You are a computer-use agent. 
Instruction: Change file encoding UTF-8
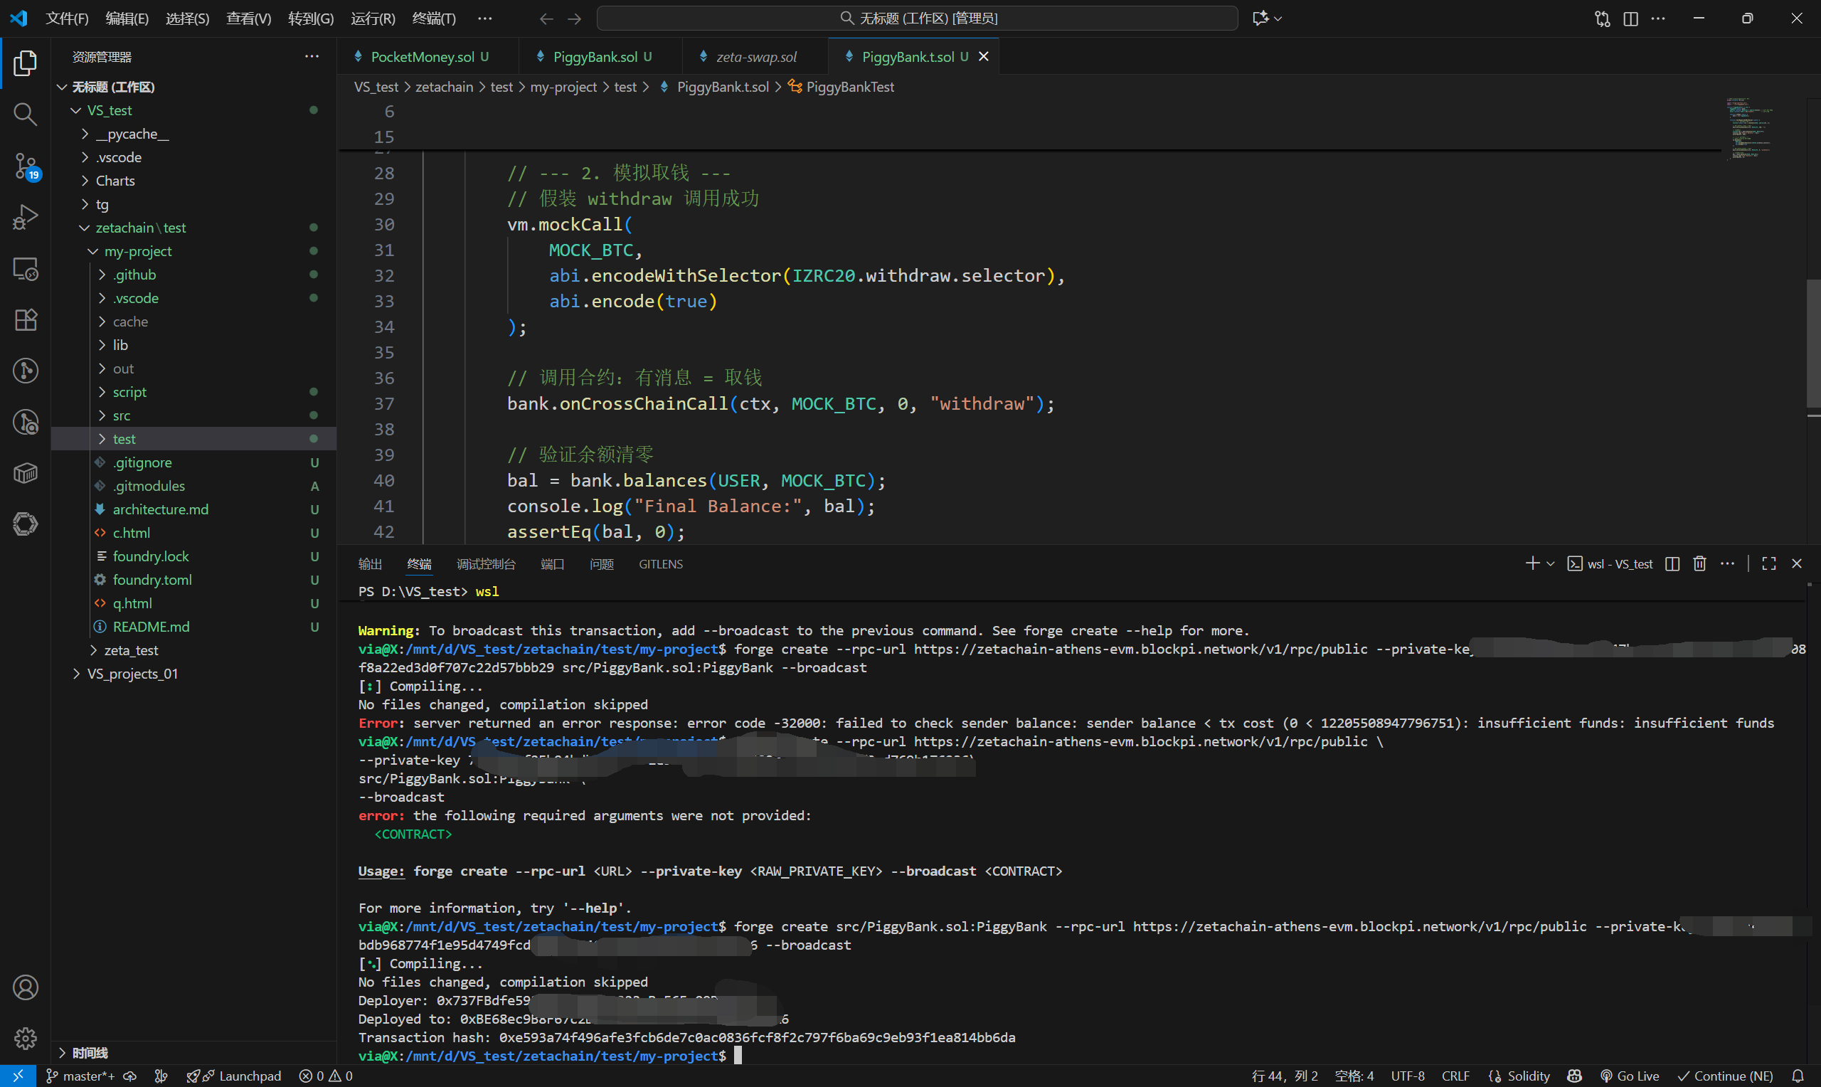click(x=1407, y=1076)
